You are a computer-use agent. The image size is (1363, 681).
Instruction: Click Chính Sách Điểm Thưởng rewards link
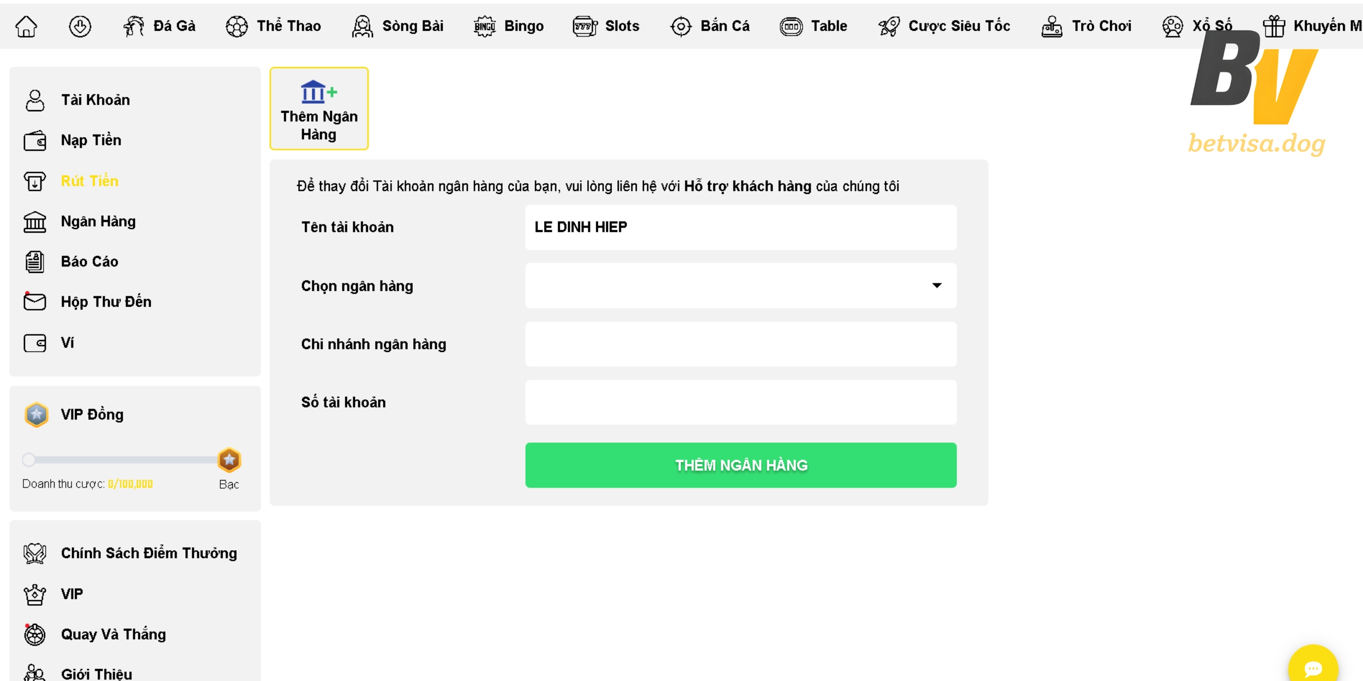[149, 552]
